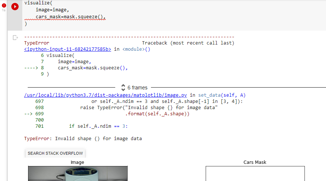Click traceback line 699 with .format call
The image size is (326, 181).
point(157,114)
